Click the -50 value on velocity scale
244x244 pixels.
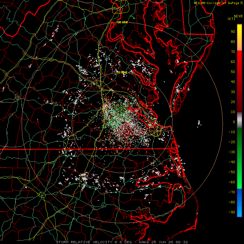[x=232, y=172]
